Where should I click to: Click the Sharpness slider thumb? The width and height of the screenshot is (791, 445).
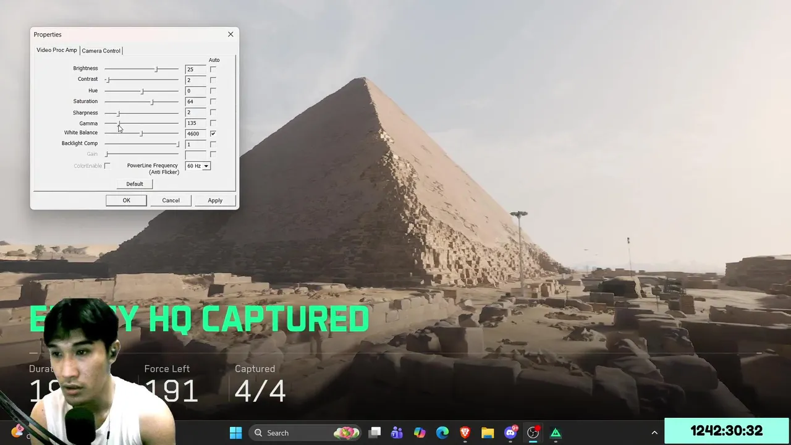[119, 112]
